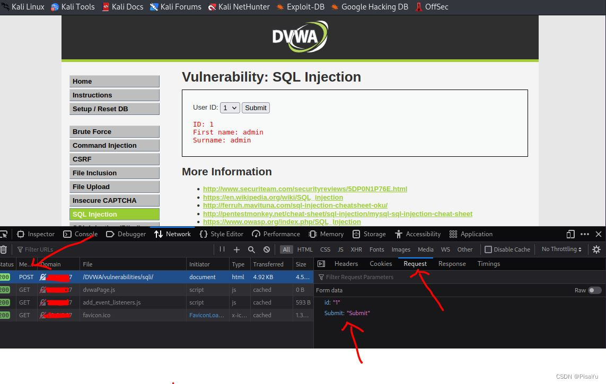Image resolution: width=606 pixels, height=384 pixels.
Task: Toggle the Raw form data switch
Action: point(595,290)
